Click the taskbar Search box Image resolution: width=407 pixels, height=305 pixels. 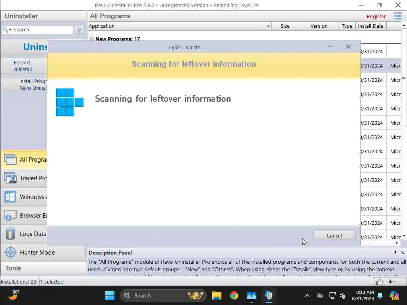163,295
